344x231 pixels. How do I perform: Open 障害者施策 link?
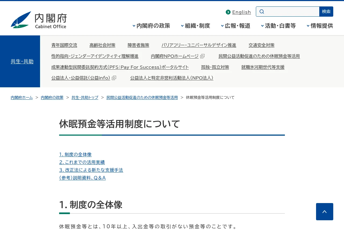click(138, 45)
